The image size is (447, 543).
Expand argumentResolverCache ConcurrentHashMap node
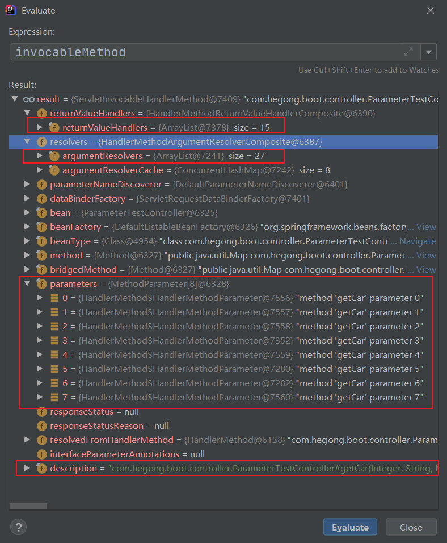click(x=40, y=170)
